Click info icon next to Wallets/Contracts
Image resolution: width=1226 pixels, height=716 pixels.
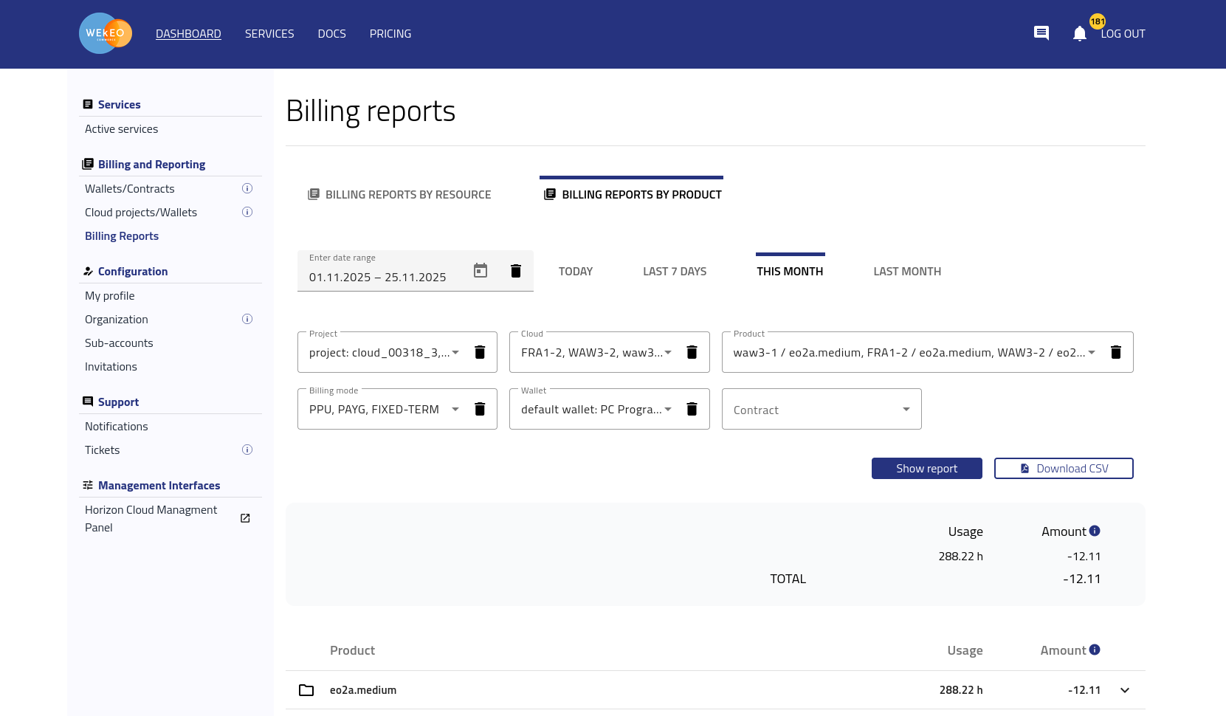tap(247, 189)
